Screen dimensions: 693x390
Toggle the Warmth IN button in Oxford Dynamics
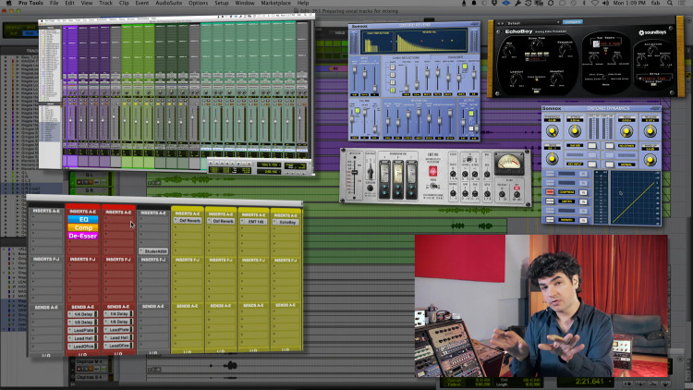[x=583, y=220]
